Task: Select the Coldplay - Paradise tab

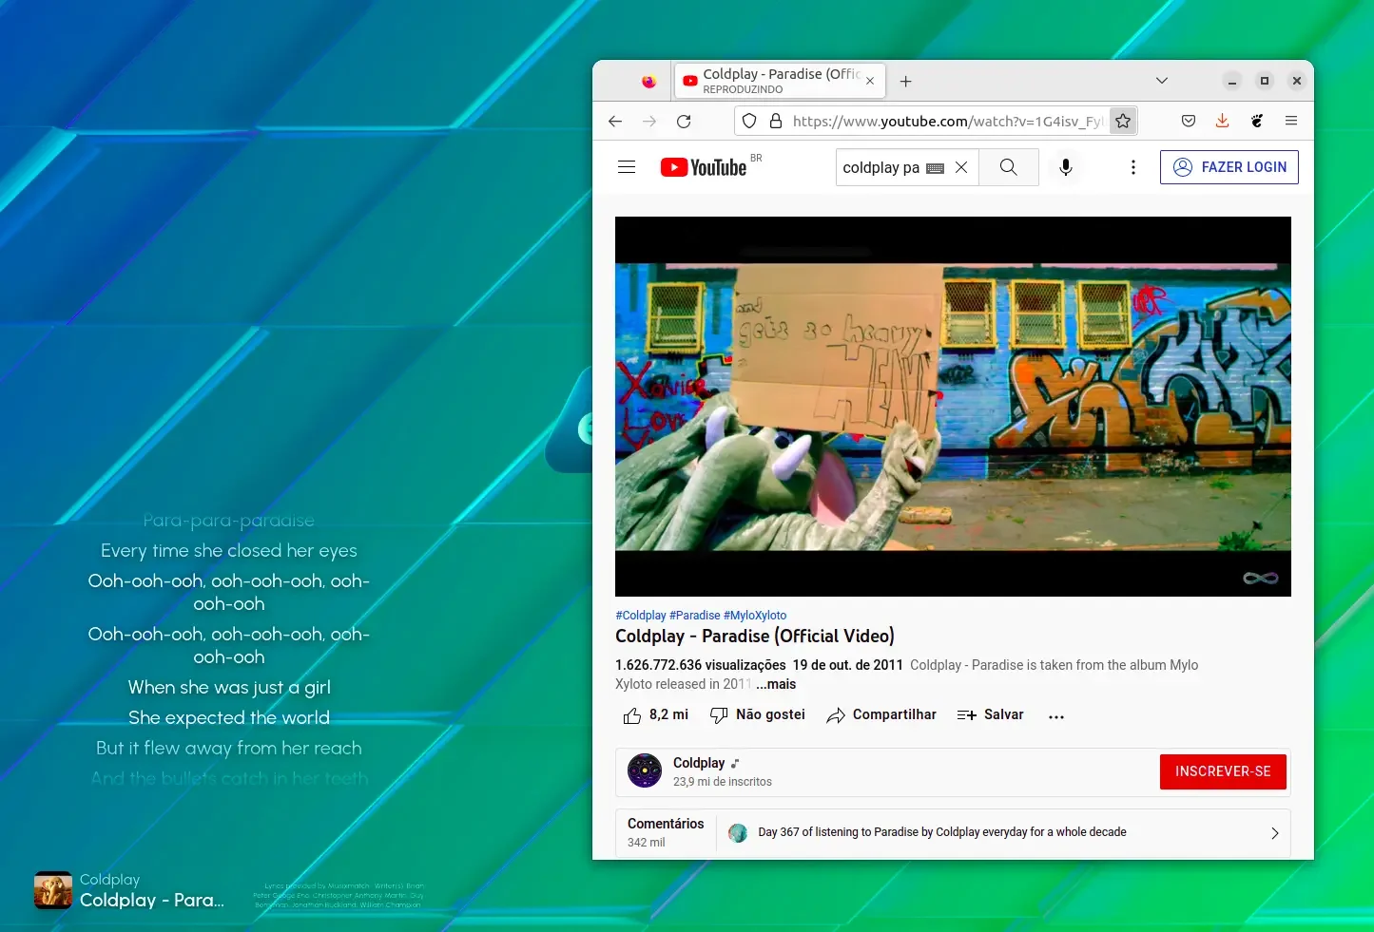Action: pyautogui.click(x=780, y=81)
